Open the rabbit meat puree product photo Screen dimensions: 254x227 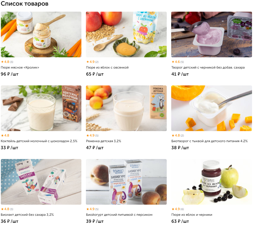[41, 34]
